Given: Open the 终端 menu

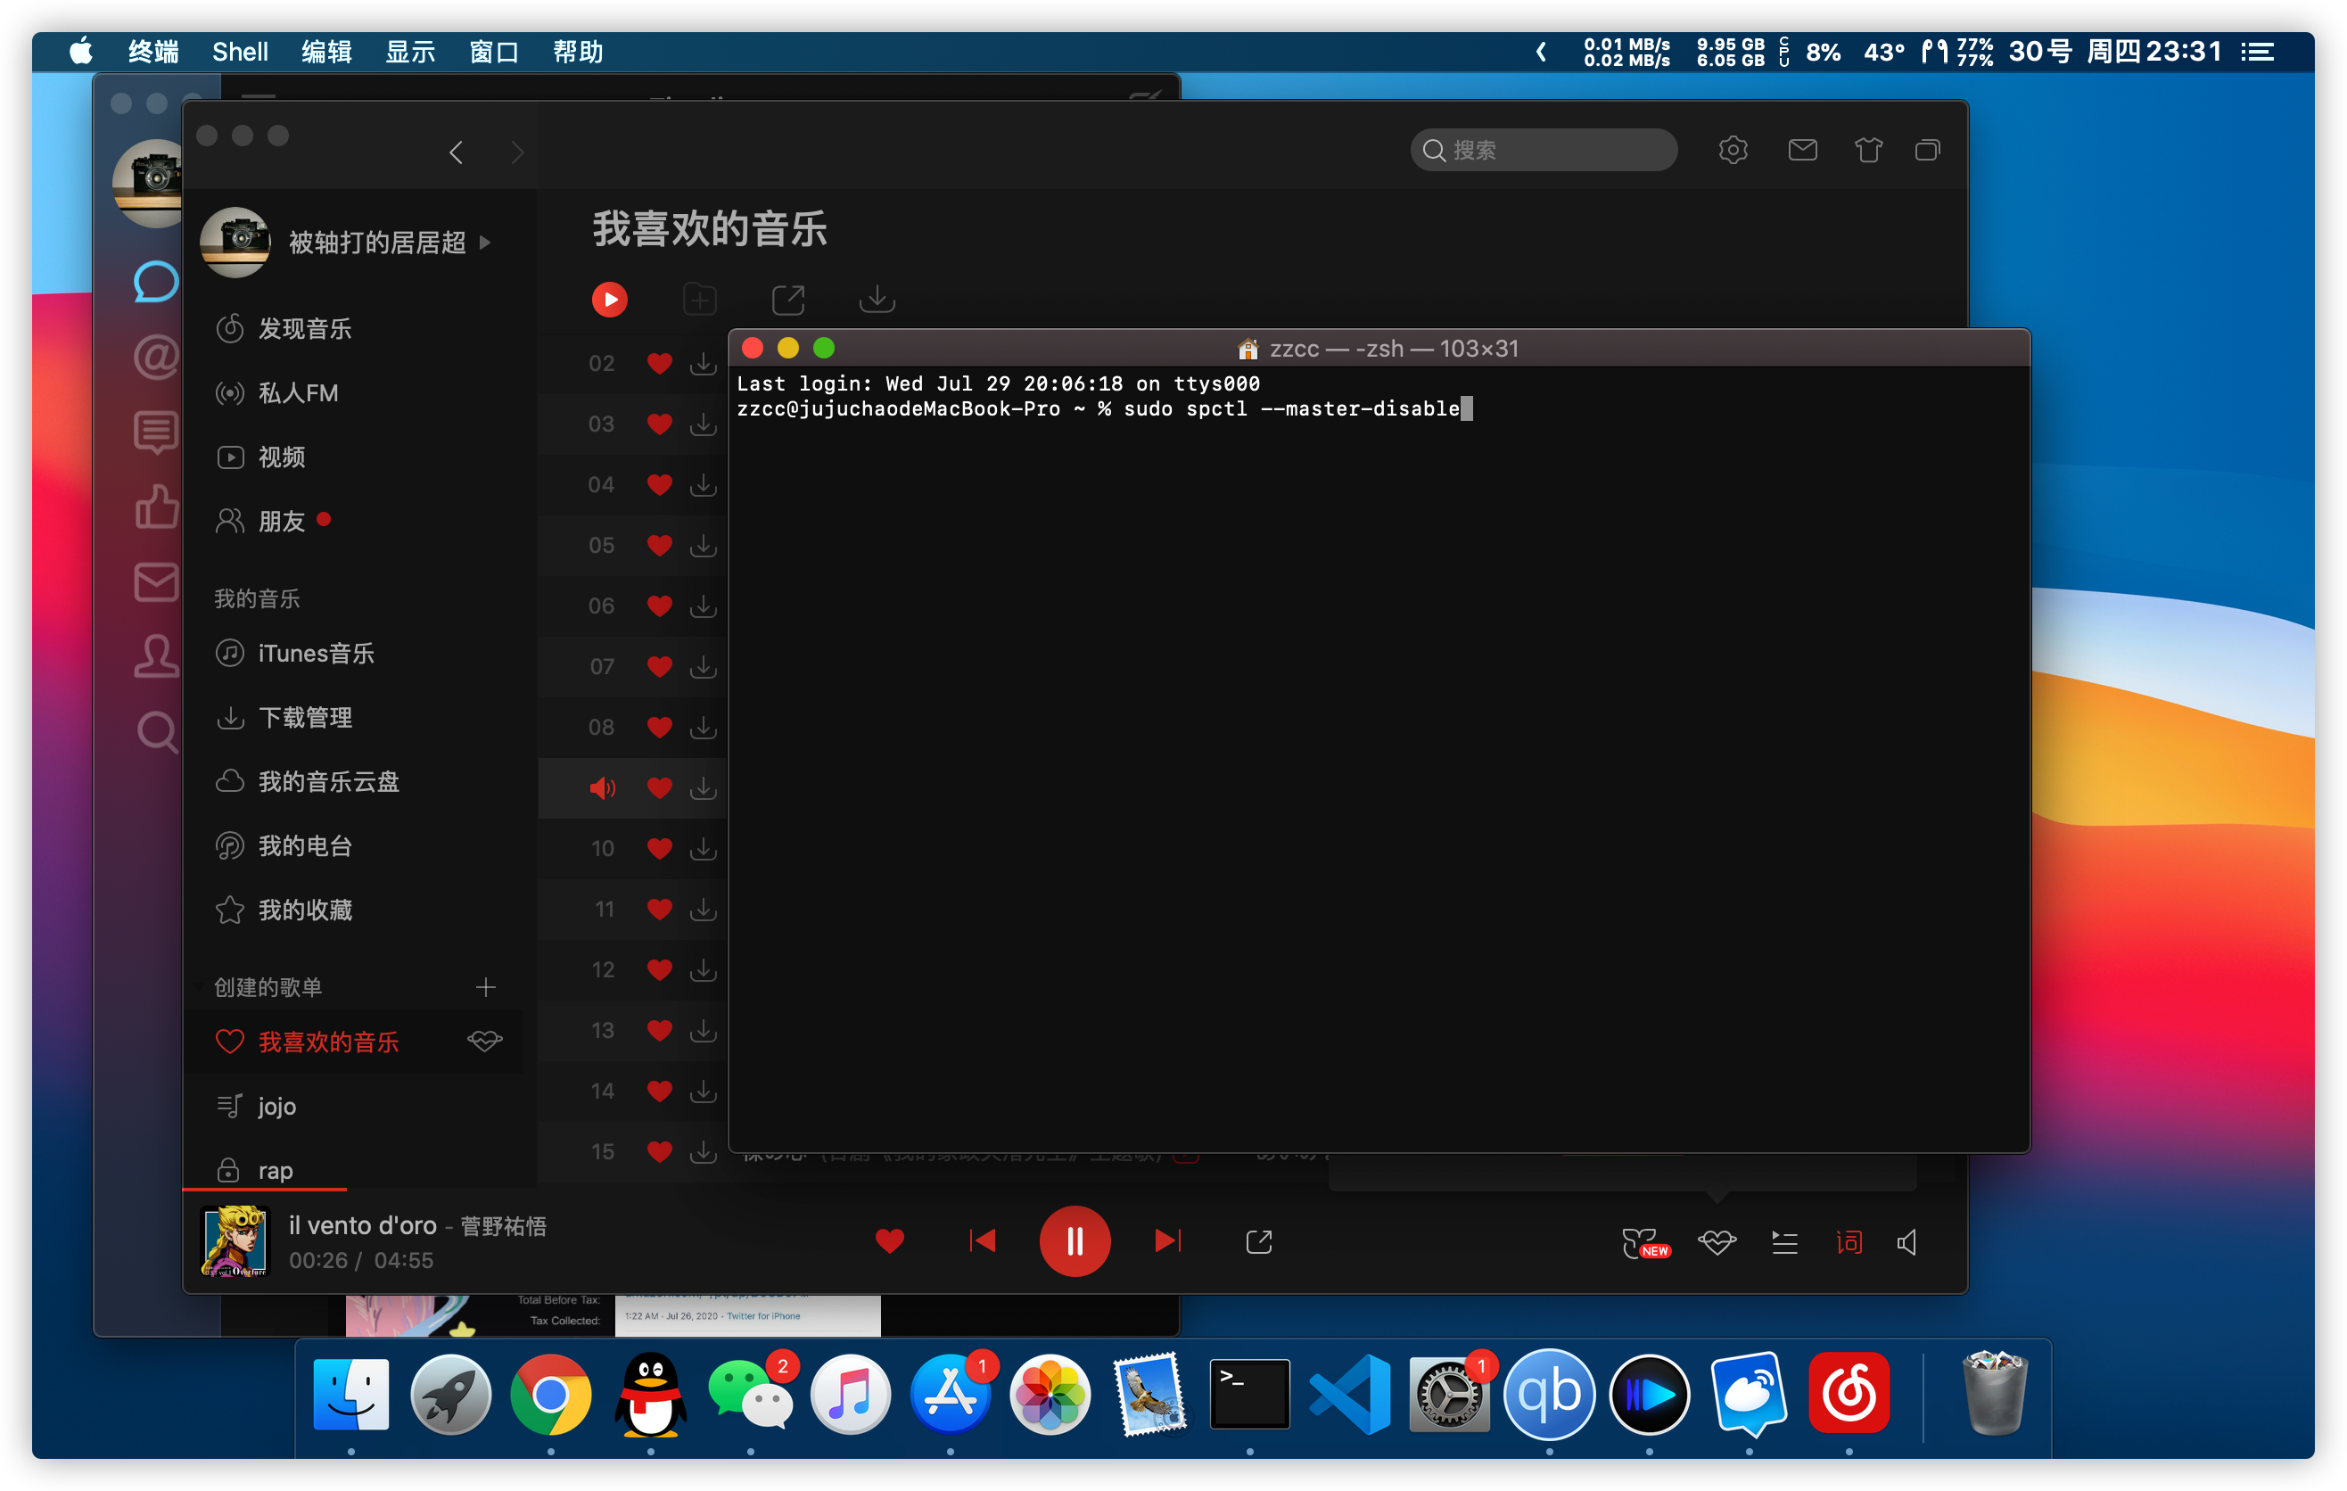Looking at the screenshot, I should pyautogui.click(x=153, y=52).
